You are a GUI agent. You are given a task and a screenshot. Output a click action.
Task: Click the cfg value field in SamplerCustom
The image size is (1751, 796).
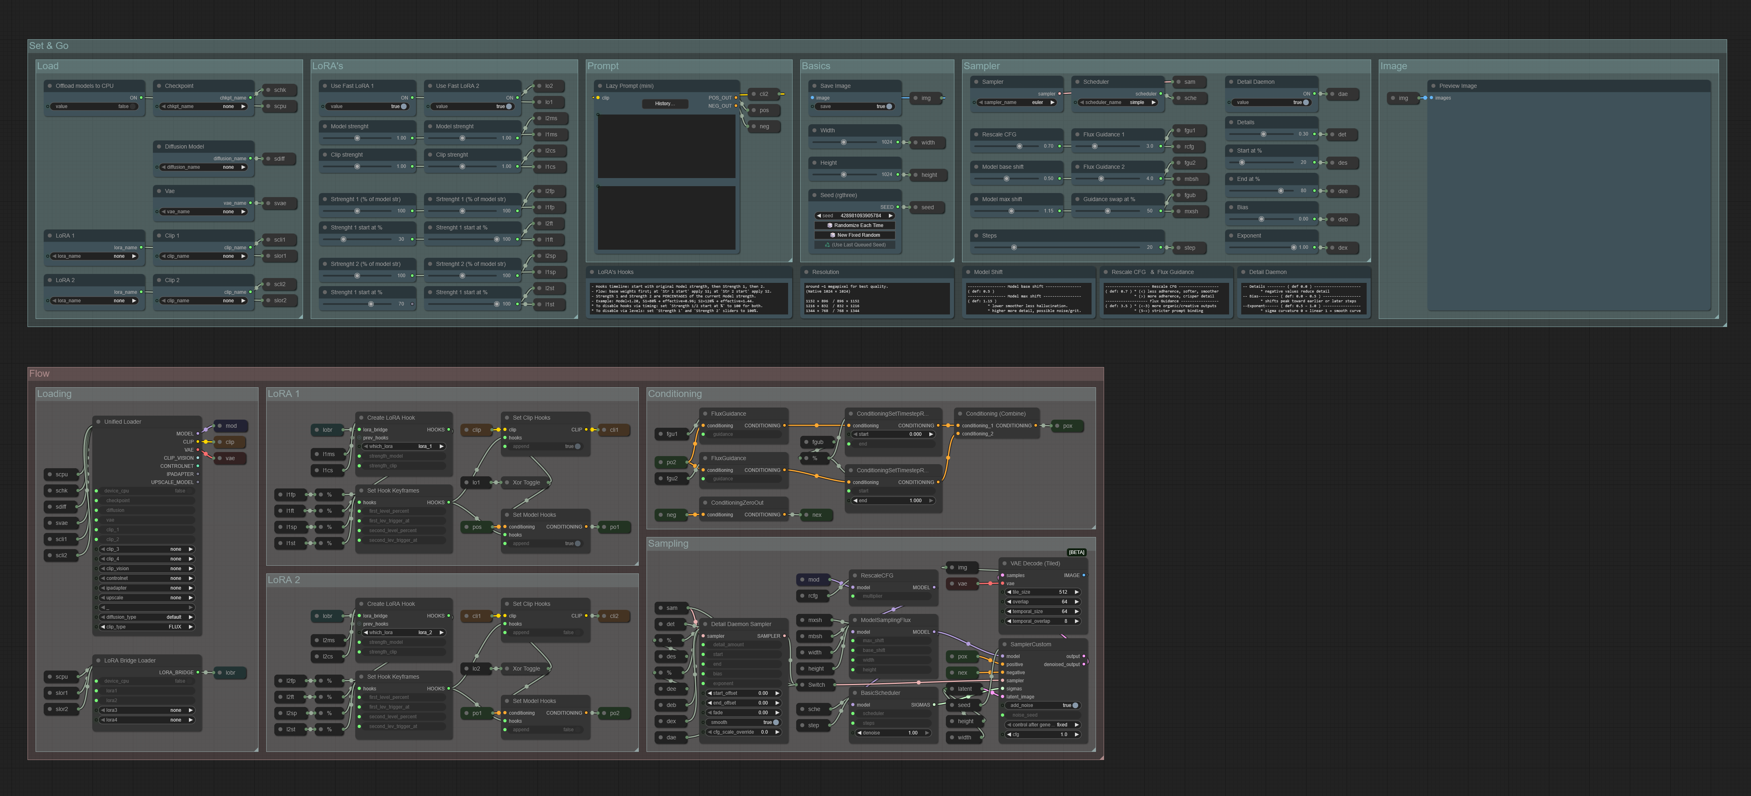click(1043, 735)
